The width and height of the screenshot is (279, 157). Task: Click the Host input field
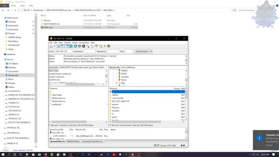63,51
